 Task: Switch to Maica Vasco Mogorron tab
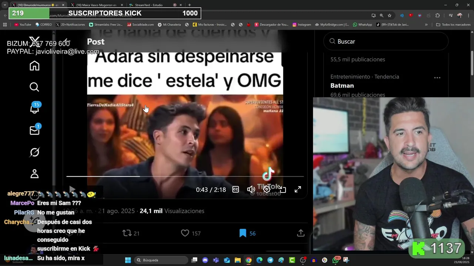pos(96,5)
